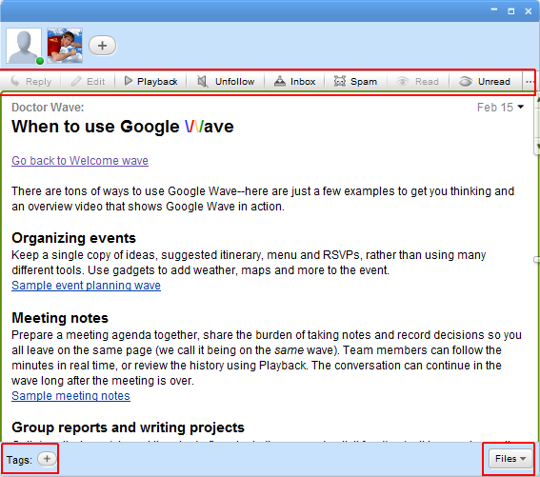Minimize the wave panel

494,10
